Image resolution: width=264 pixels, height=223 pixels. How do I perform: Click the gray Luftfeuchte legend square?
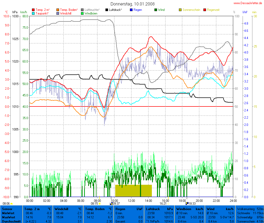point(82,10)
